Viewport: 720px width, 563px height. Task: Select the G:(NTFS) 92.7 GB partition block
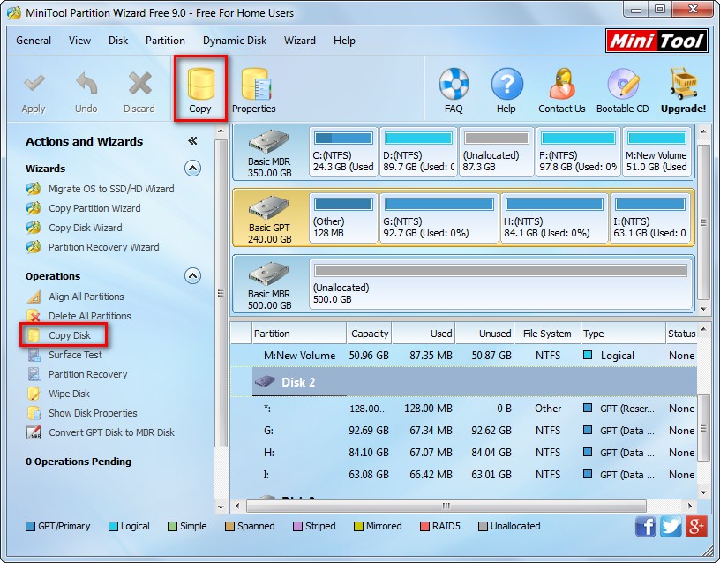tap(439, 218)
